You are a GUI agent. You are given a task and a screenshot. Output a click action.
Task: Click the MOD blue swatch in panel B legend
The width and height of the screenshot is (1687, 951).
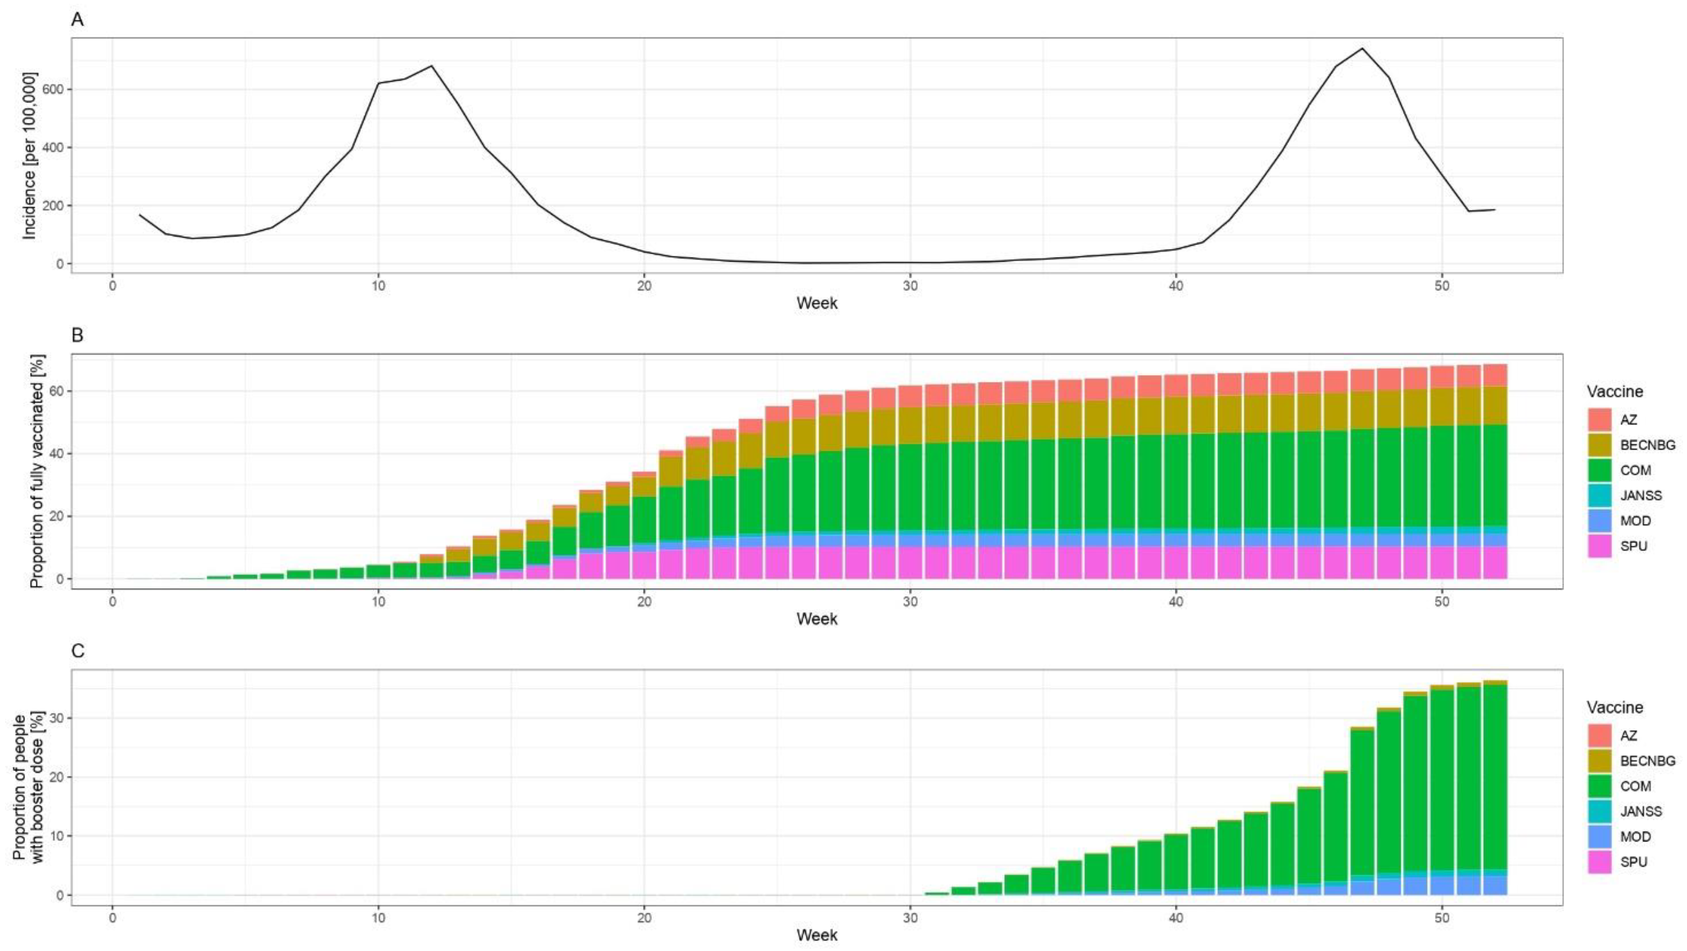(1599, 521)
